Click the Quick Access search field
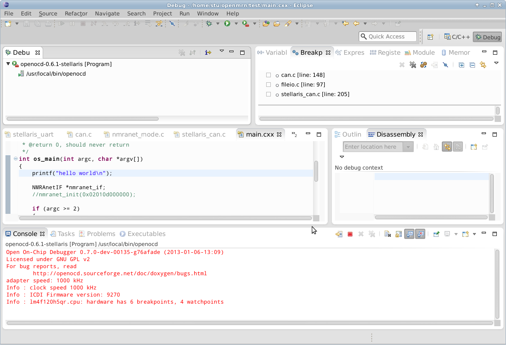The width and height of the screenshot is (506, 345). tap(388, 37)
